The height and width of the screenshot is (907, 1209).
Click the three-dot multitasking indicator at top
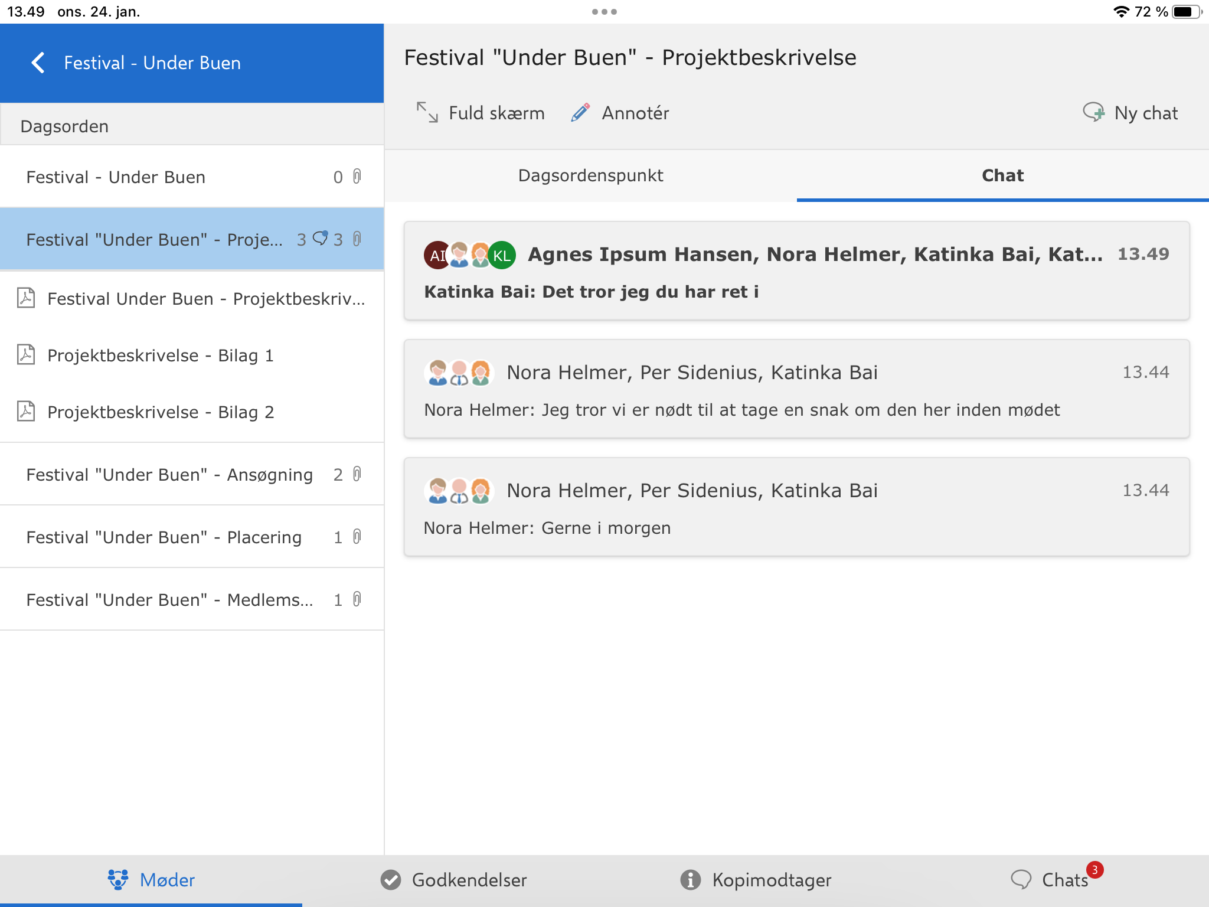(604, 12)
